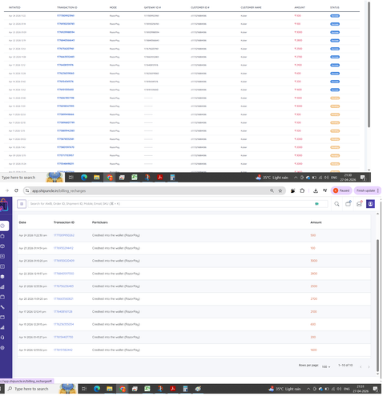This screenshot has height=400, width=391.
Task: Click the 35°C Light rain weather by 21:31
Action: click(284, 389)
